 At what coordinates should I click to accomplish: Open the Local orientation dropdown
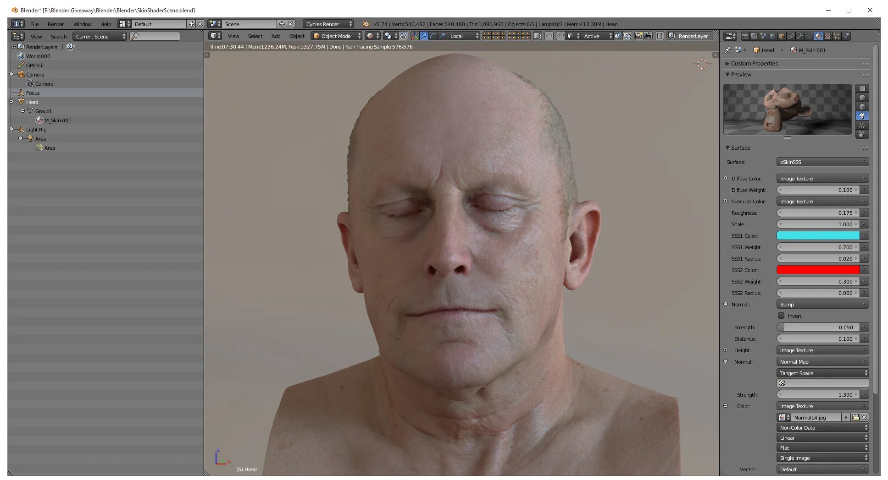[x=463, y=36]
